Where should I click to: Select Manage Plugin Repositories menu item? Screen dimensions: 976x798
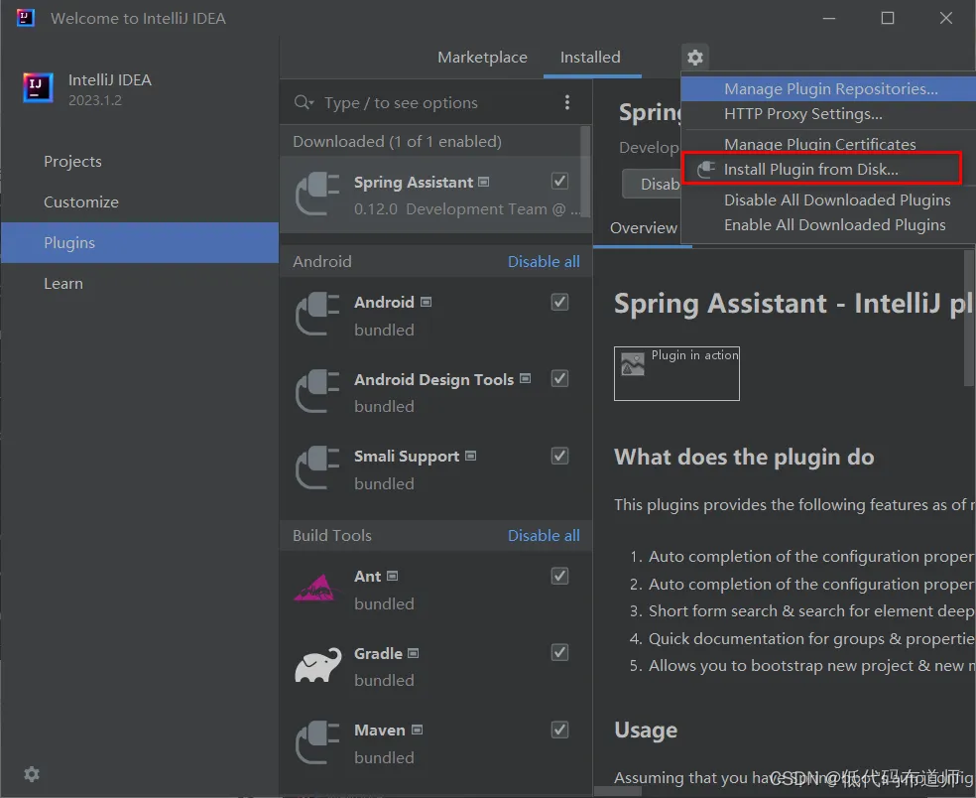(828, 88)
